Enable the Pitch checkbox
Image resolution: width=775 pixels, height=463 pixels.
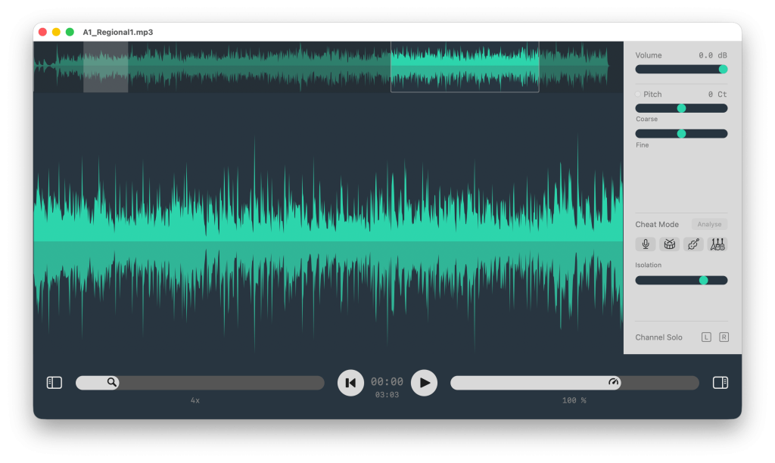[638, 95]
